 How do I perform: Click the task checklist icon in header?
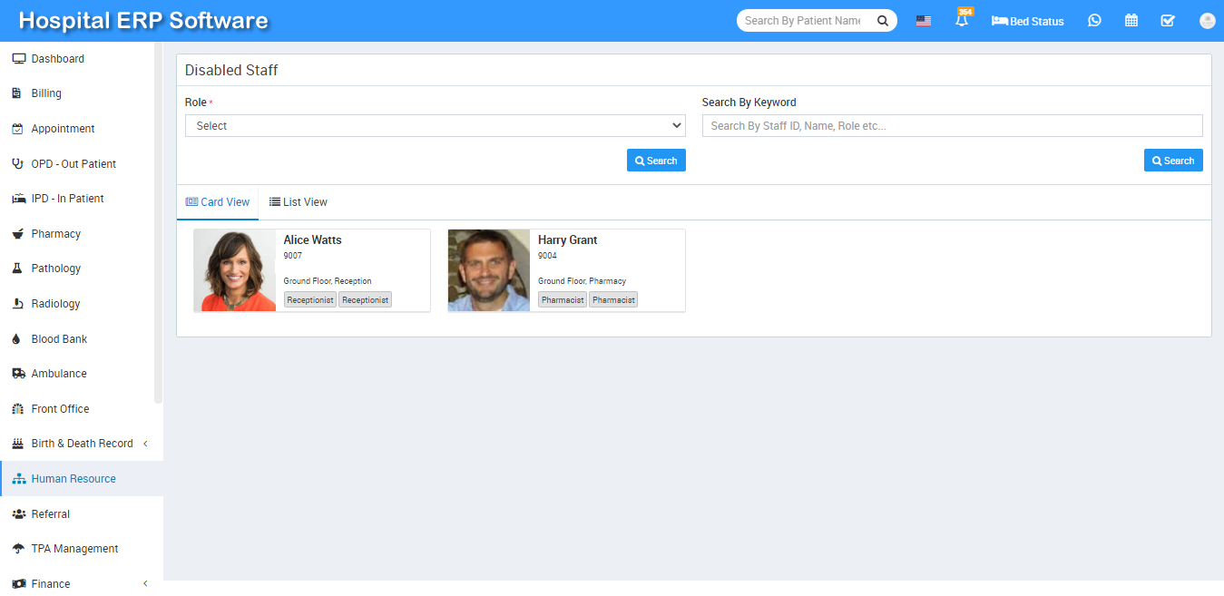[1168, 21]
